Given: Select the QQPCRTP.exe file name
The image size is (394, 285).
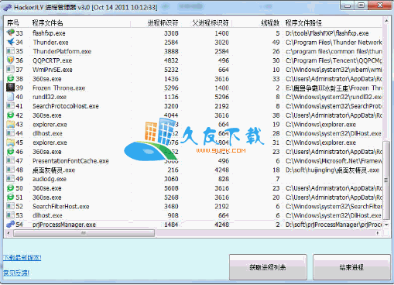Looking at the screenshot, I should 53,60.
